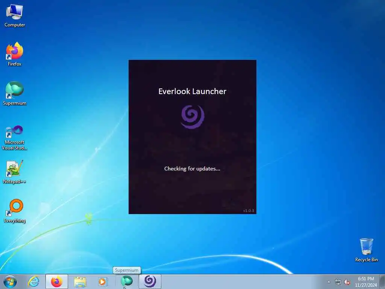The height and width of the screenshot is (289, 385).
Task: Launch Internet Explorer from the taskbar
Action: point(33,281)
